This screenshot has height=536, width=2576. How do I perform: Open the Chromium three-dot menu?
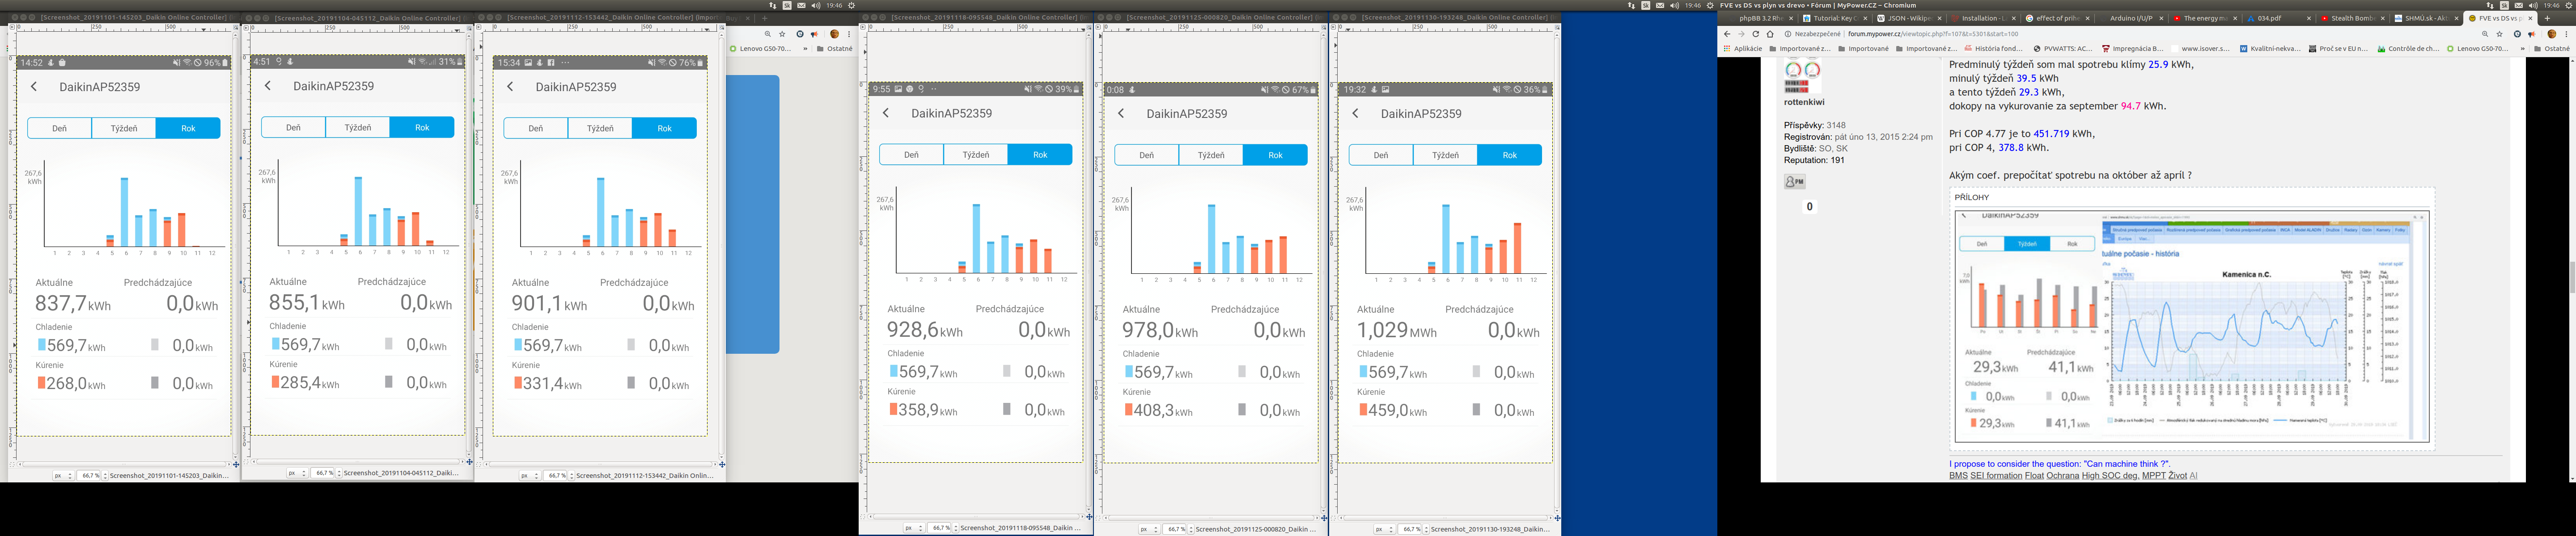click(x=2566, y=34)
